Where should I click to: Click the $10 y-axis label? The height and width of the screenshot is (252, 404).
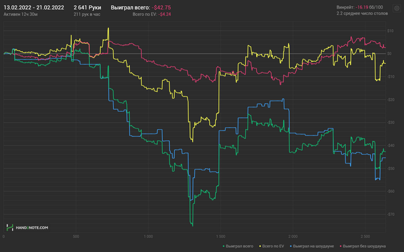tap(390, 31)
